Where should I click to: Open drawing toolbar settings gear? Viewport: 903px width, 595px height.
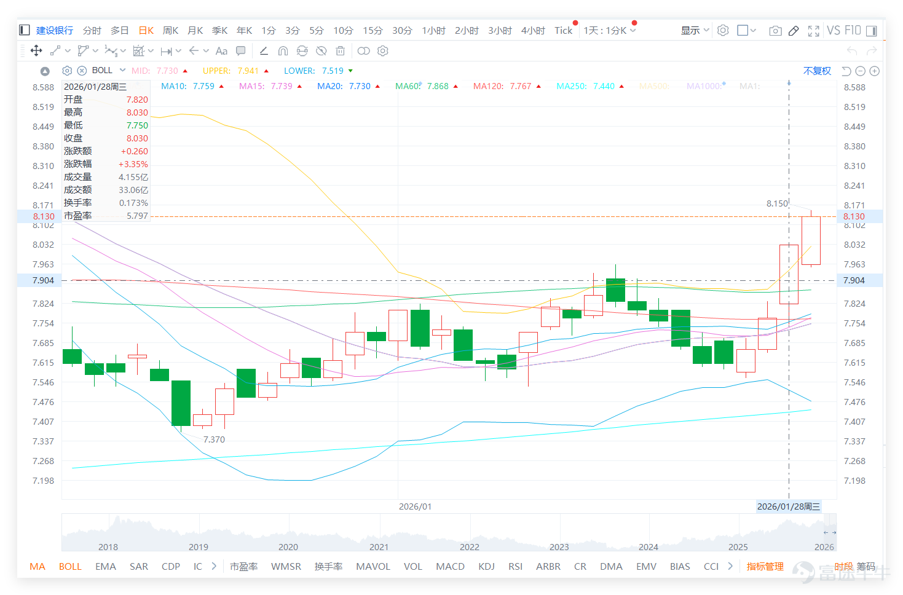pyautogui.click(x=383, y=51)
